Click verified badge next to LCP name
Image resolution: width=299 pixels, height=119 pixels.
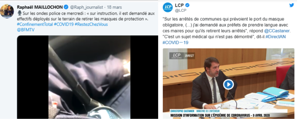tap(188, 5)
